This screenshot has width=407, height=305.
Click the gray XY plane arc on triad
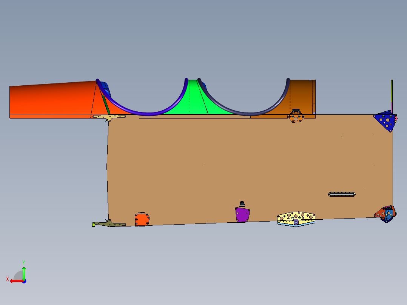[x=18, y=276]
